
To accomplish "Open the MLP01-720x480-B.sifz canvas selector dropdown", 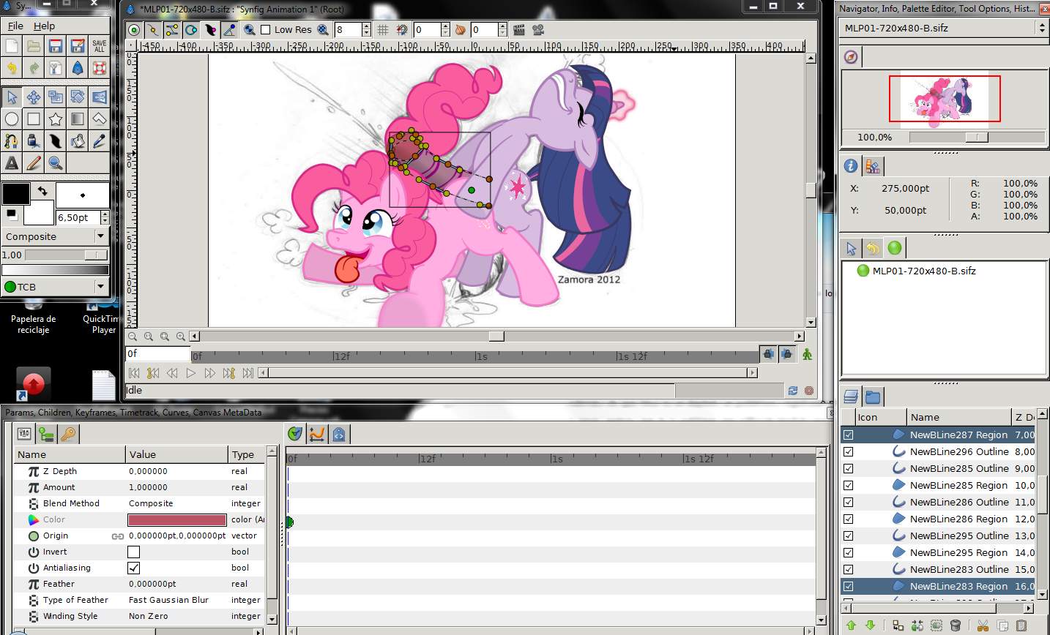I will point(944,28).
